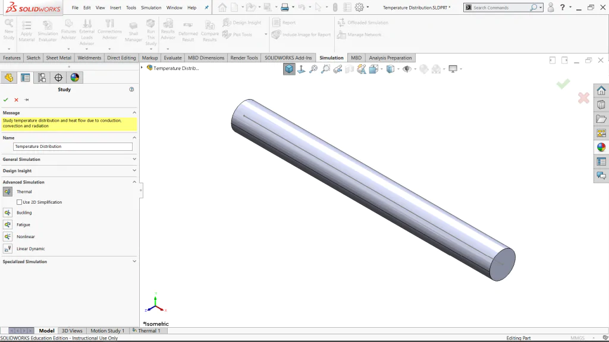
Task: Open the Appearances color ball in task pane
Action: 601,147
